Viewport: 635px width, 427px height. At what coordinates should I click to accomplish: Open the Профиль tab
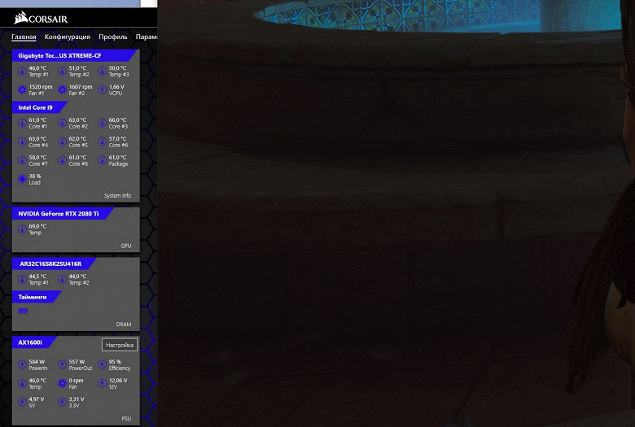pos(113,37)
